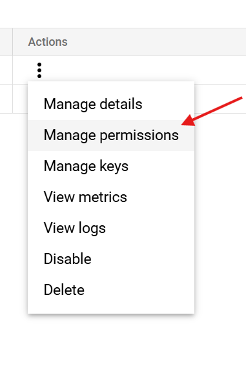Image resolution: width=246 pixels, height=375 pixels.
Task: Click the header cell left of Actions
Action: (x=6, y=42)
